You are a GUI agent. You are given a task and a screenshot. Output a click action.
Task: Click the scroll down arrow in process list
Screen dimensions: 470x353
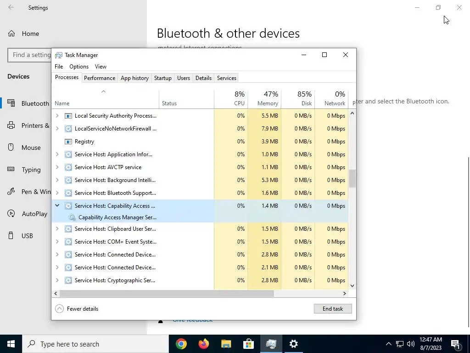click(352, 286)
